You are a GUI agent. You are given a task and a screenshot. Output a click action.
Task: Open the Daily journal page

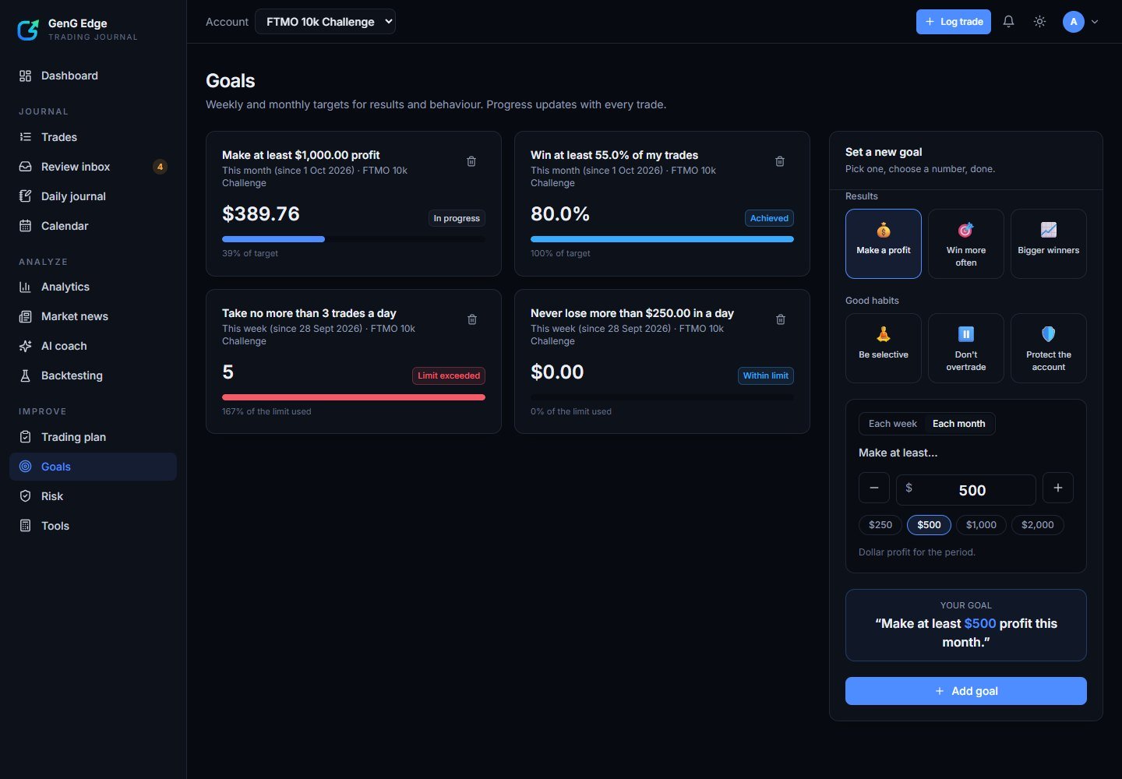(x=93, y=196)
